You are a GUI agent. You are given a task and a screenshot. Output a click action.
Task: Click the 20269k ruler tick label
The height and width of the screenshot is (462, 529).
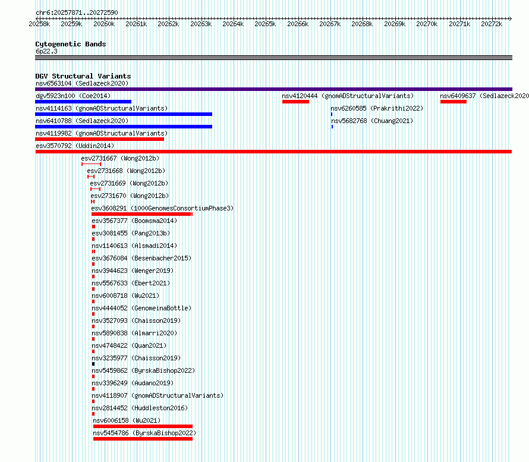[x=395, y=24]
